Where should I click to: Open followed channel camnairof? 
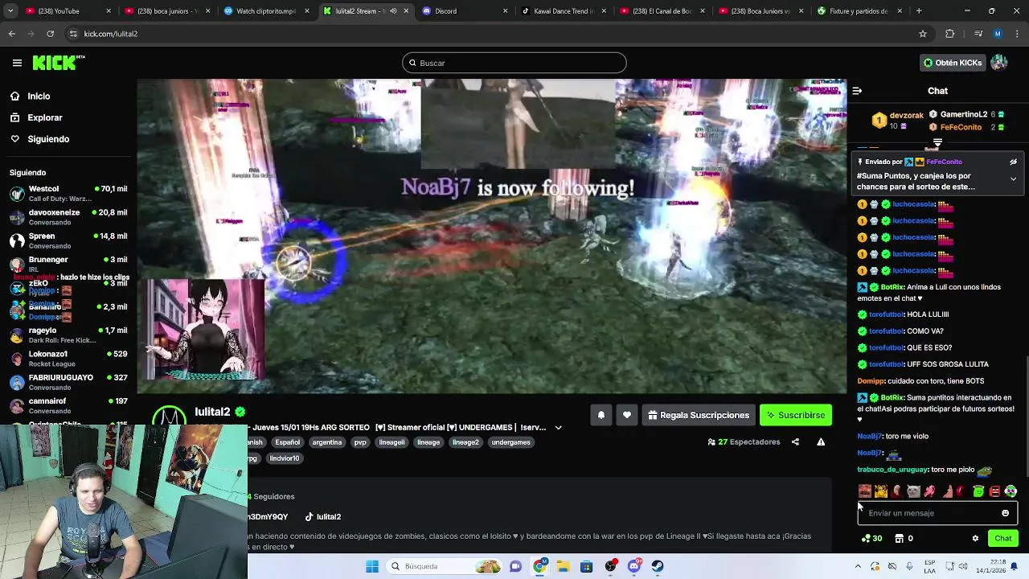(x=68, y=405)
